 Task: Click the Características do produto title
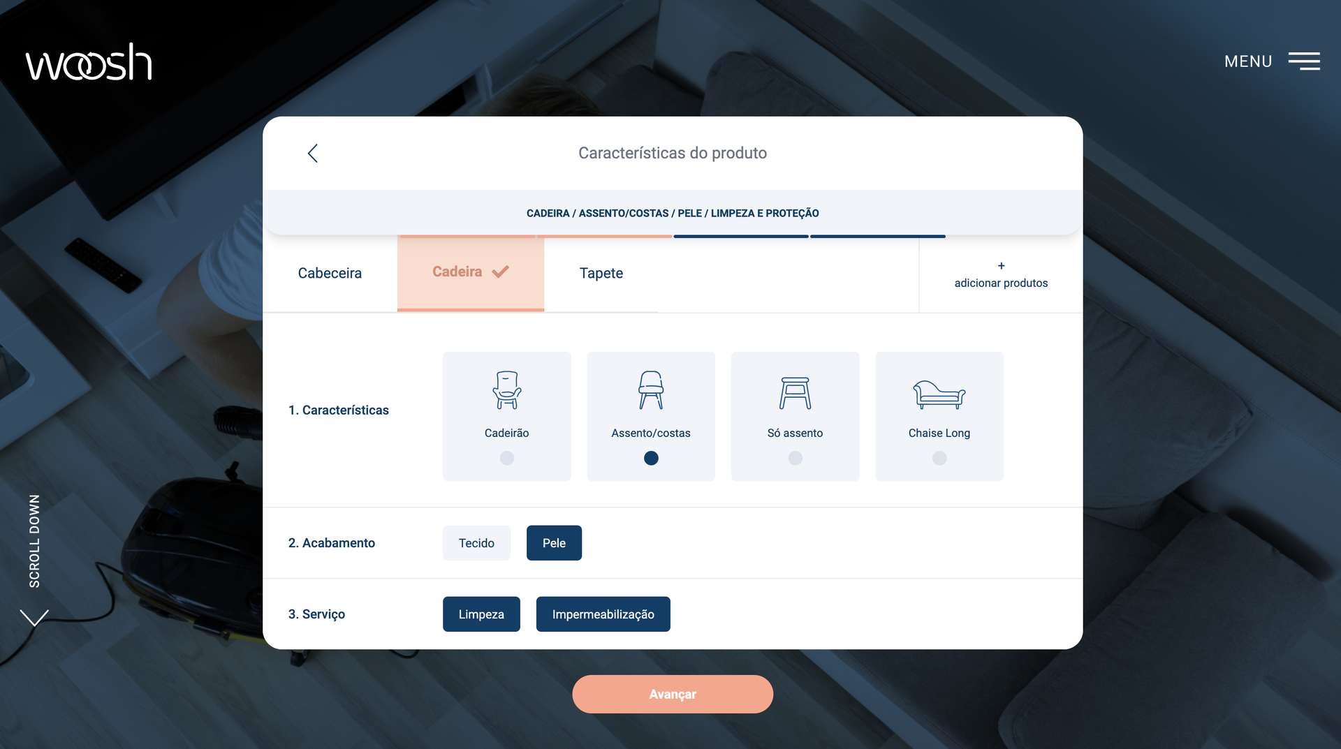(x=673, y=153)
